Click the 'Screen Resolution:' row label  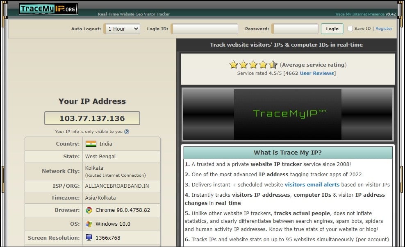(54, 238)
